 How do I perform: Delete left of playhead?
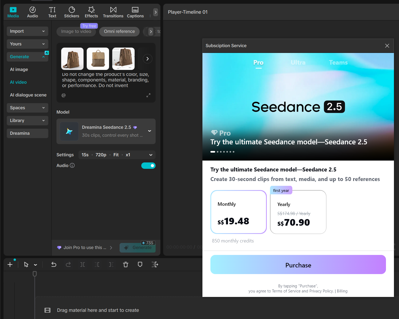[x=97, y=265]
